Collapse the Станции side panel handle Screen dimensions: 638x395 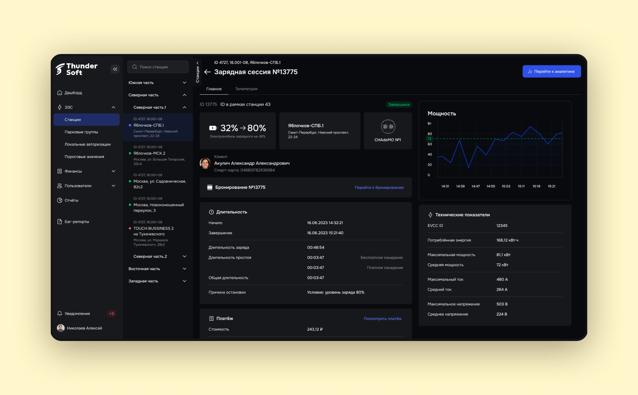(x=197, y=72)
